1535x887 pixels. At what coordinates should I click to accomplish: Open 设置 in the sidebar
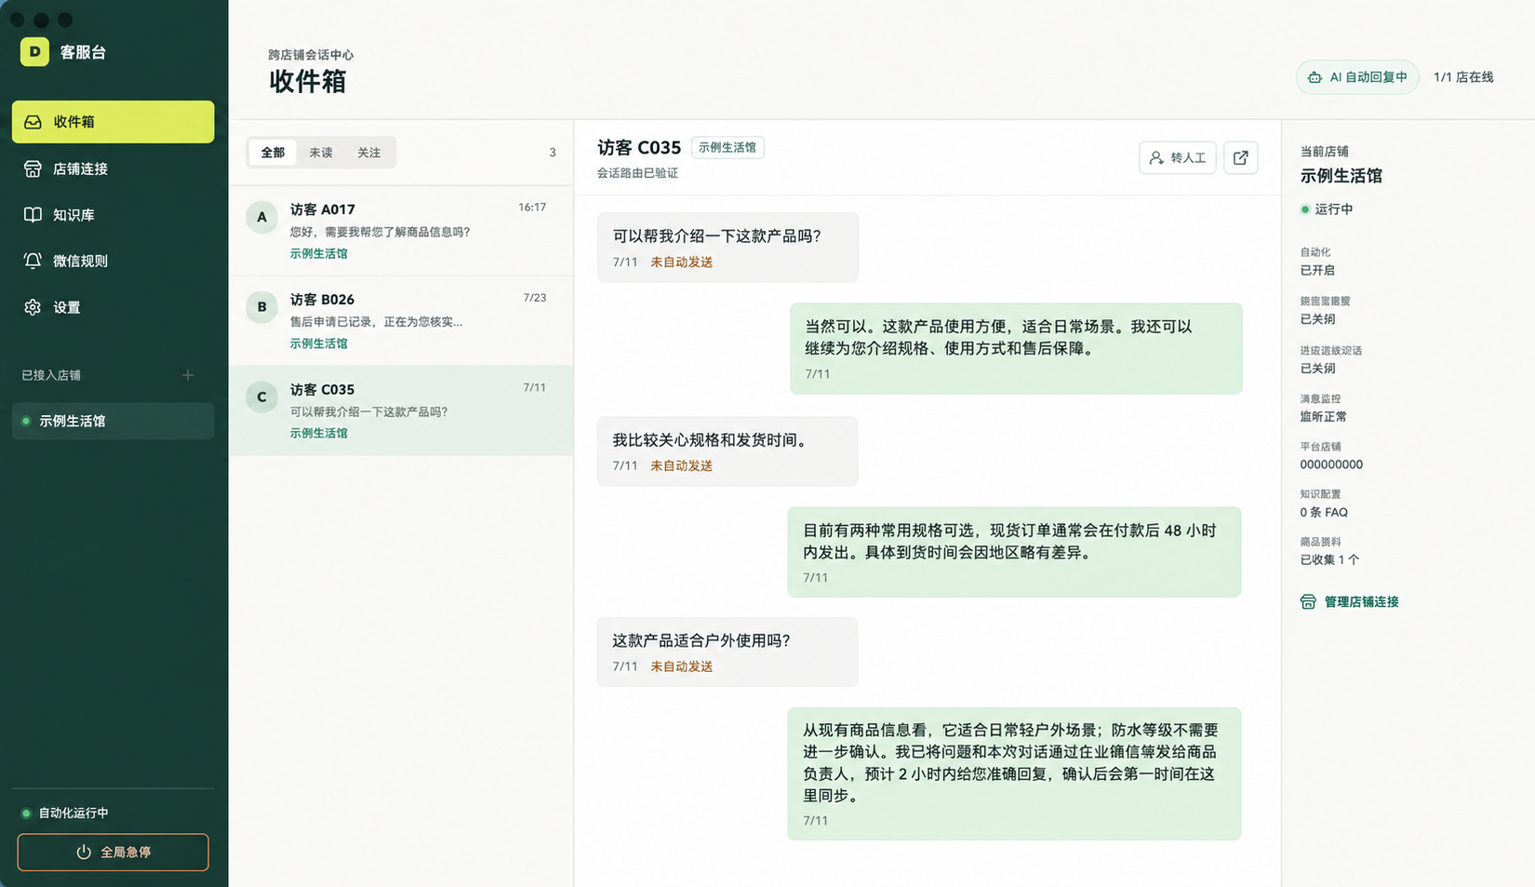point(113,307)
